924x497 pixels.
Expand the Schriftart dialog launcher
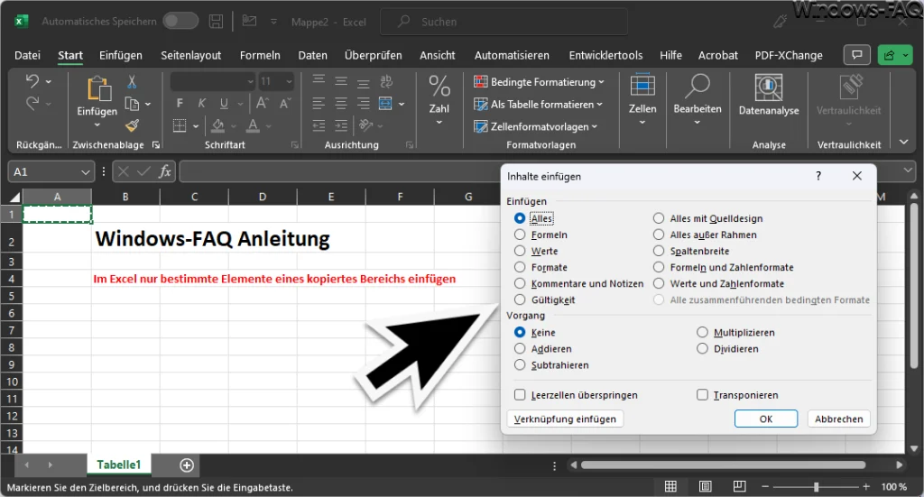tap(295, 145)
